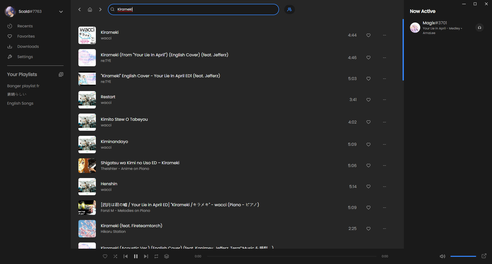Click the search field containing Kirameki

click(x=193, y=9)
